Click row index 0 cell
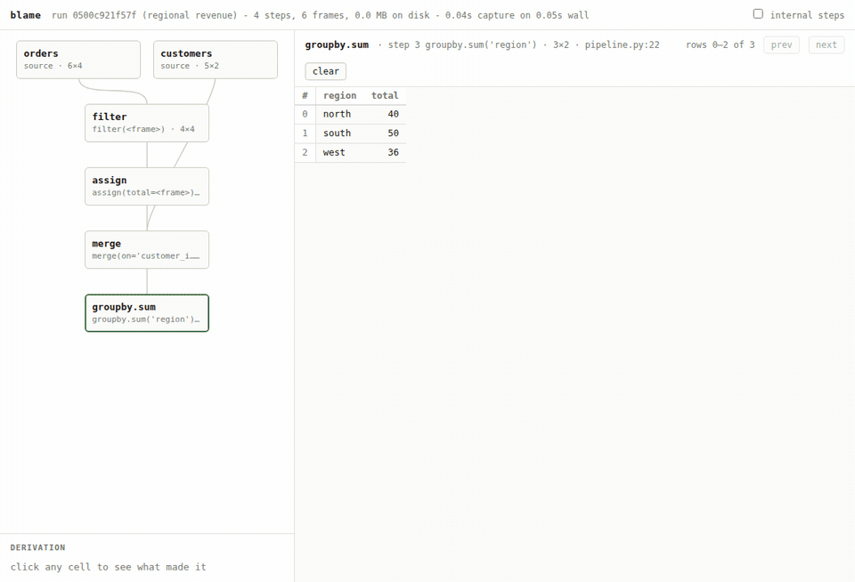The height and width of the screenshot is (582, 855). [305, 115]
